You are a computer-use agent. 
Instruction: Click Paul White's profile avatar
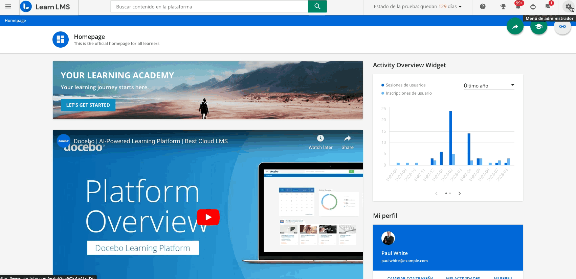point(388,238)
